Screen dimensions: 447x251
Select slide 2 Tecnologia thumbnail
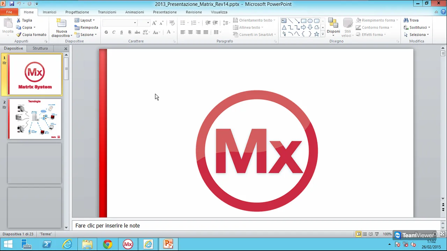click(35, 119)
